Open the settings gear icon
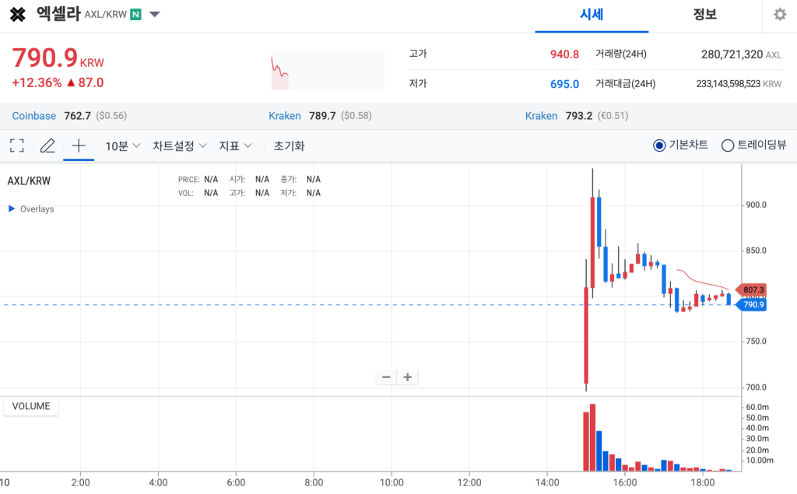Screen dimensions: 797x494 (x=780, y=14)
